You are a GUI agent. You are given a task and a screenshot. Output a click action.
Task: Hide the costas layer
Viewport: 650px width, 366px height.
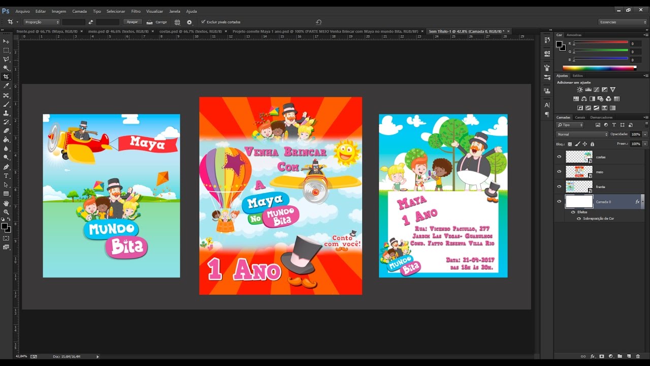pyautogui.click(x=559, y=157)
